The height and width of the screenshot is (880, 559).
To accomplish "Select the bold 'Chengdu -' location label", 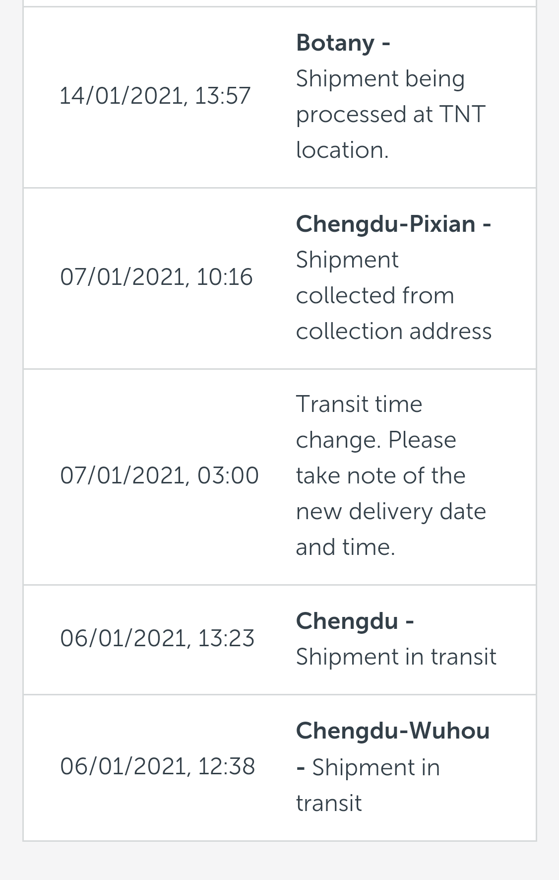I will point(347,621).
